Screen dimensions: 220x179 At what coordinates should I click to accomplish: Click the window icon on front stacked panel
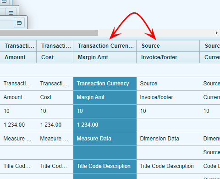pyautogui.click(x=19, y=23)
